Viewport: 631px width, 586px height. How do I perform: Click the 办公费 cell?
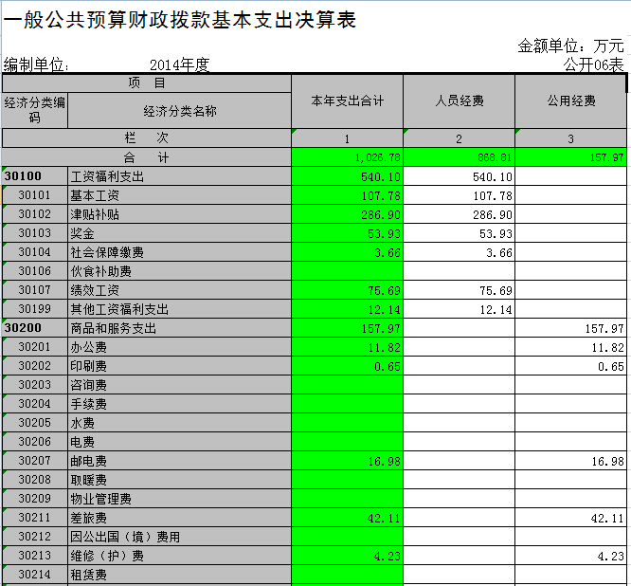tap(179, 347)
